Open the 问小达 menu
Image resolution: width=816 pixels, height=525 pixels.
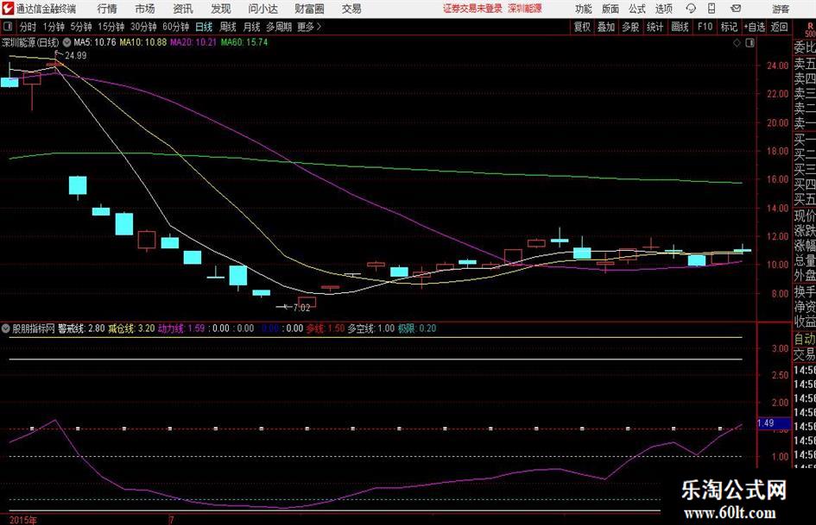(x=263, y=9)
